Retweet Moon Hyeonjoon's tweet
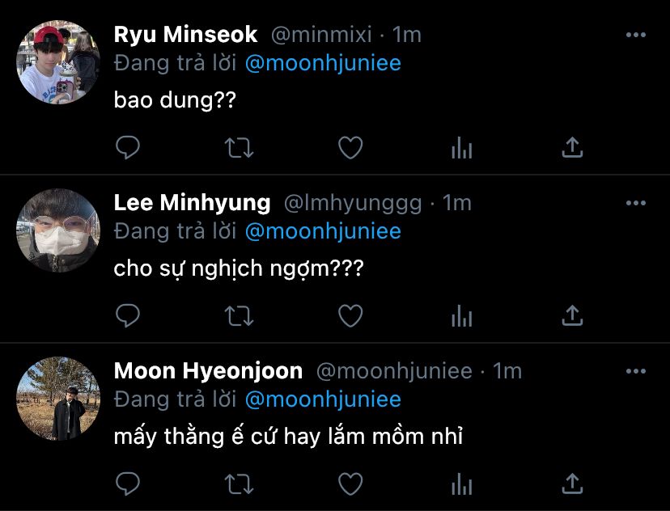The height and width of the screenshot is (511, 670). point(239,484)
